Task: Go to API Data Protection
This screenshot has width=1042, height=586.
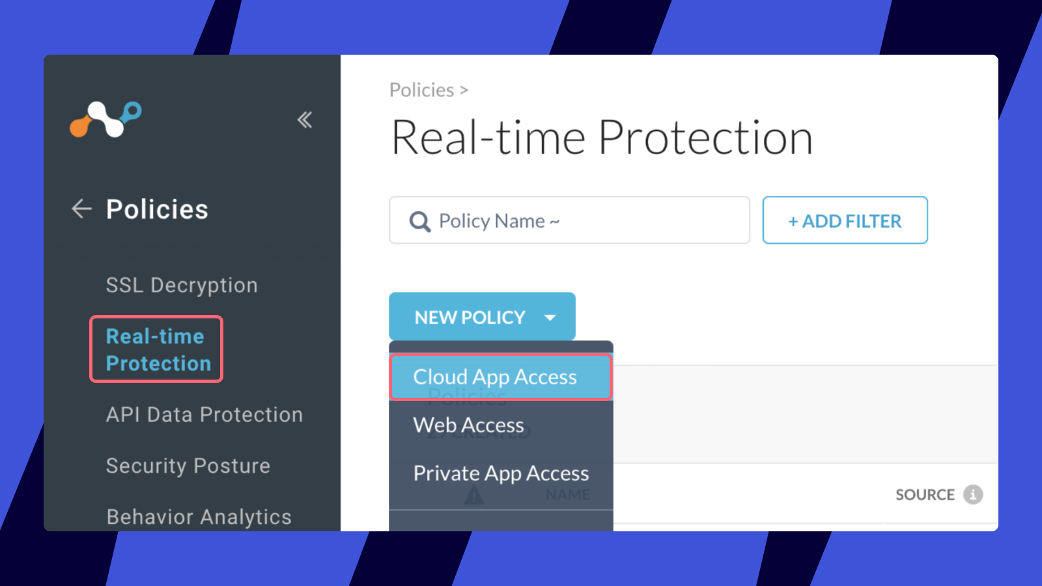Action: (204, 415)
